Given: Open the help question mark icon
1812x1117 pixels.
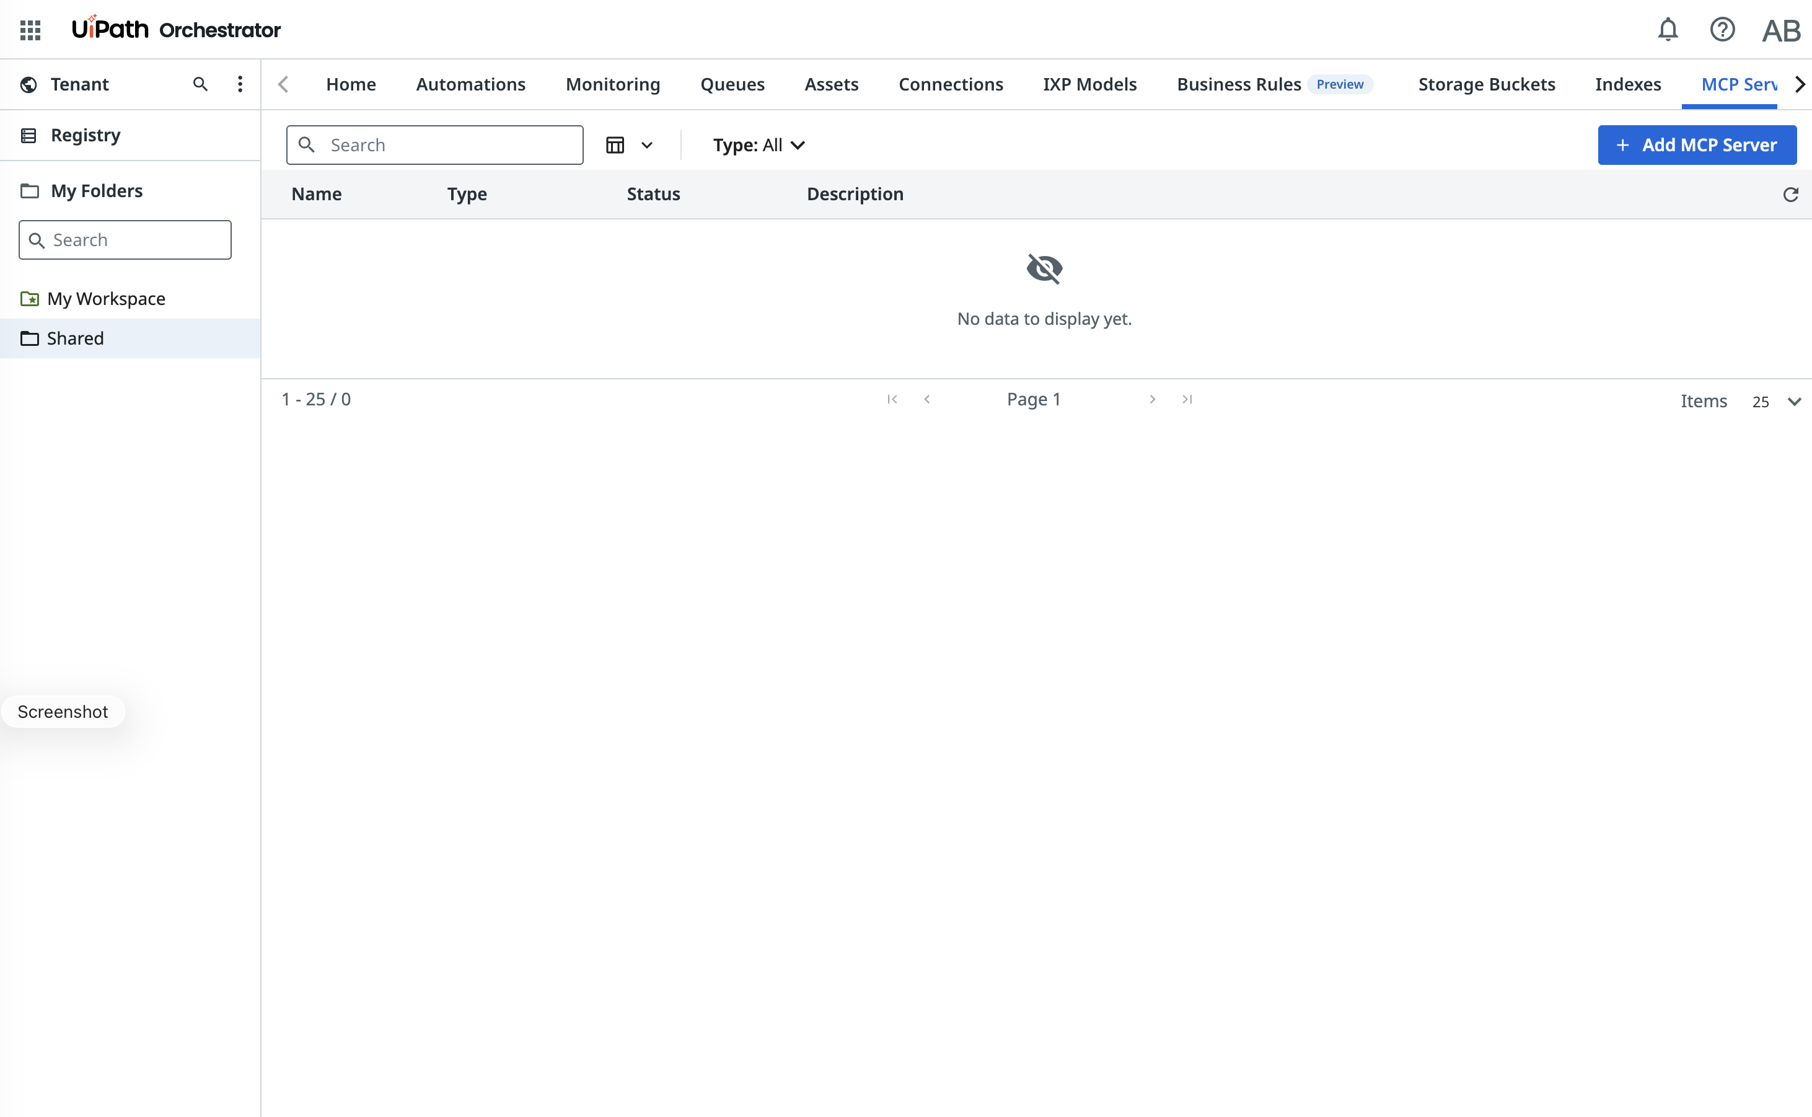Looking at the screenshot, I should pyautogui.click(x=1722, y=30).
